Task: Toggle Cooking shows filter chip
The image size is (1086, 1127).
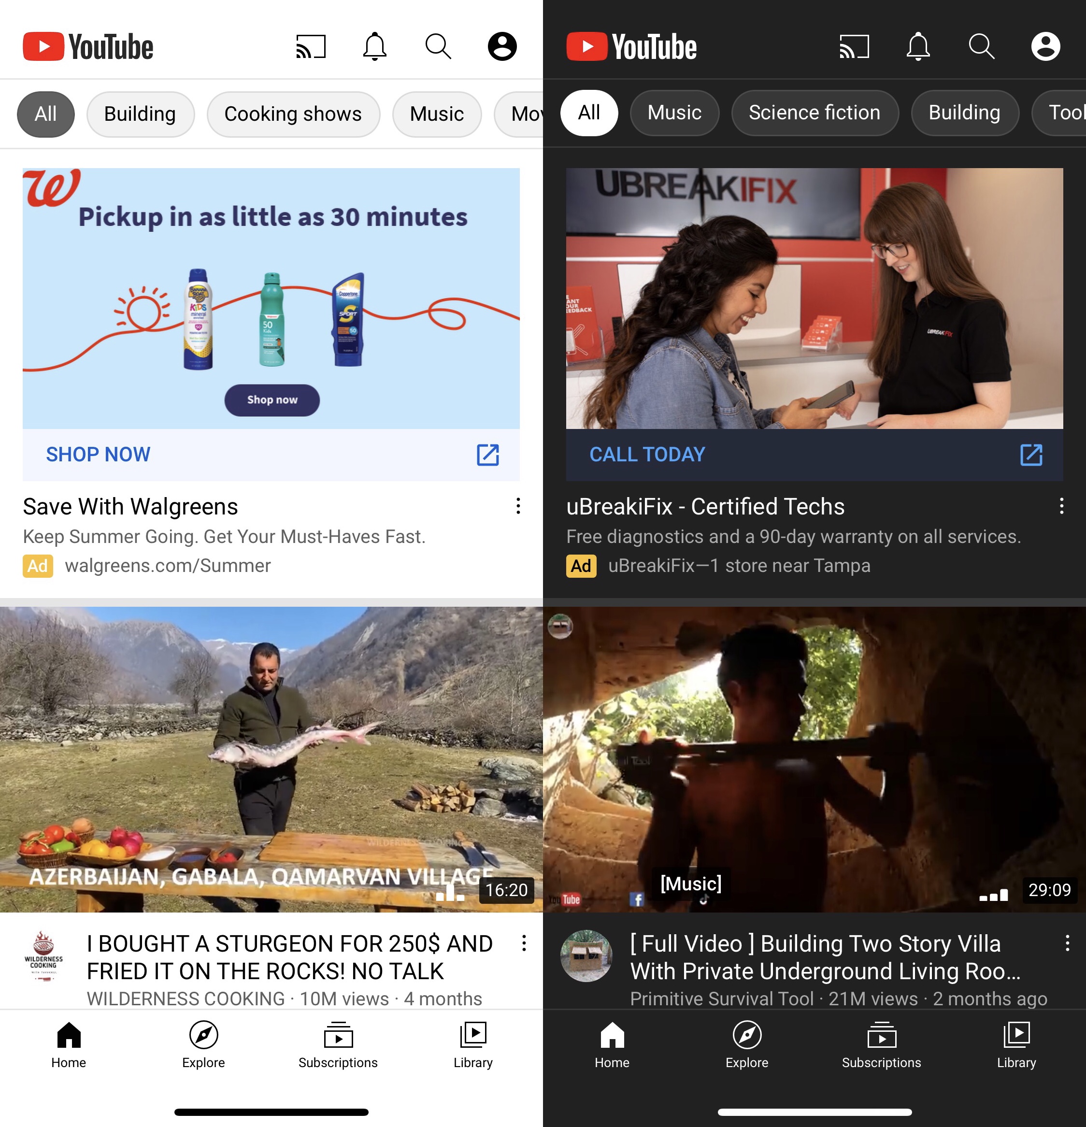Action: [293, 114]
